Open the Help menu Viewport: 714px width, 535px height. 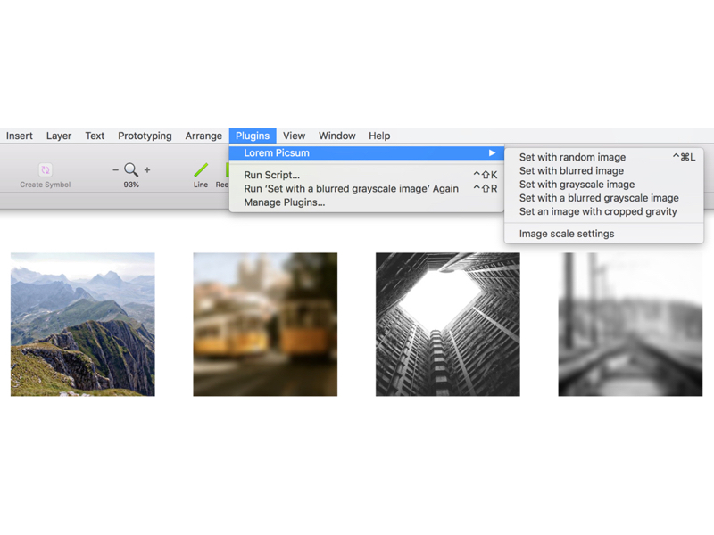coord(379,136)
